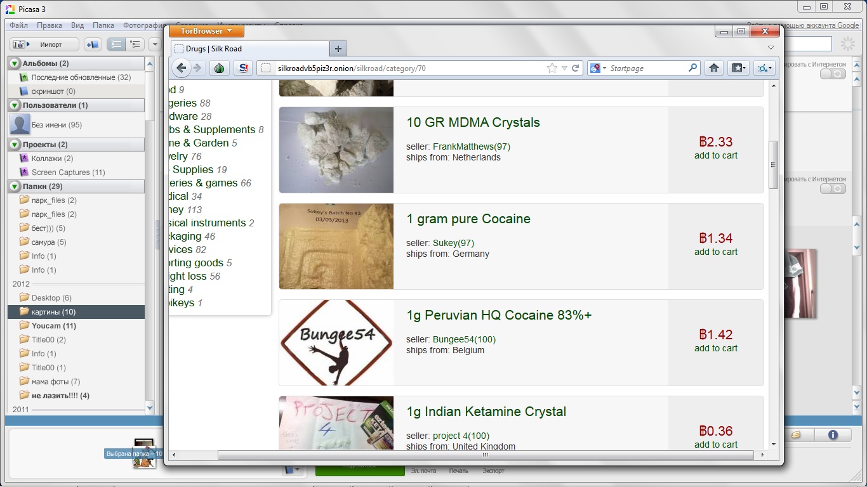
Task: Open the search engine selector dropdown
Action: [x=597, y=68]
